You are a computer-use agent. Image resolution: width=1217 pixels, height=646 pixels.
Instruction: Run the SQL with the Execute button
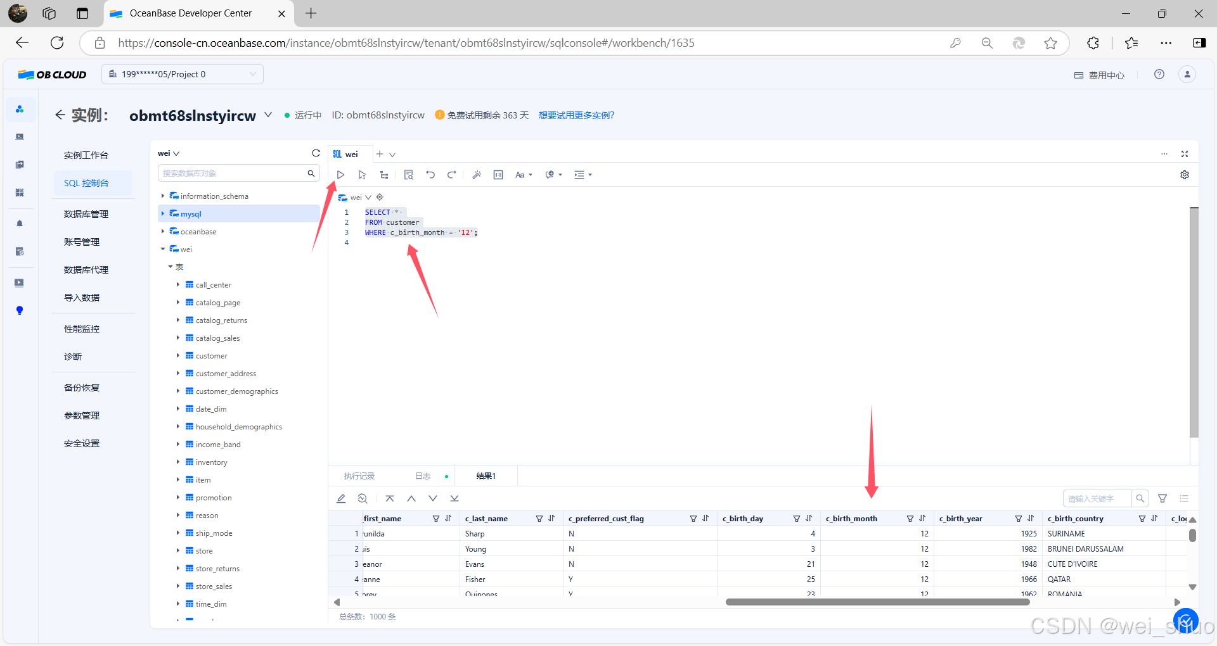click(340, 175)
